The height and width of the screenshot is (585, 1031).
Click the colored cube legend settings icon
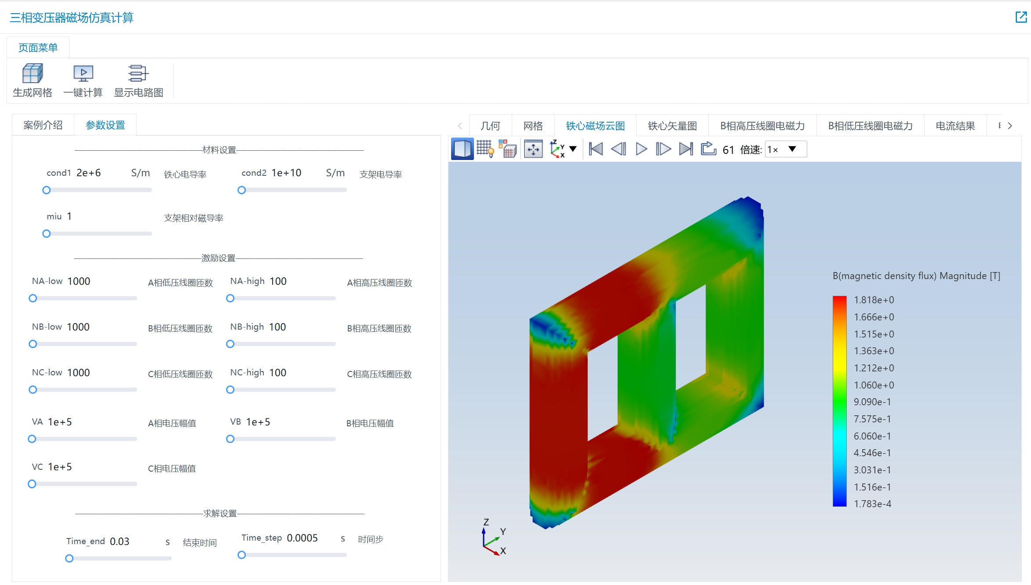click(x=508, y=149)
